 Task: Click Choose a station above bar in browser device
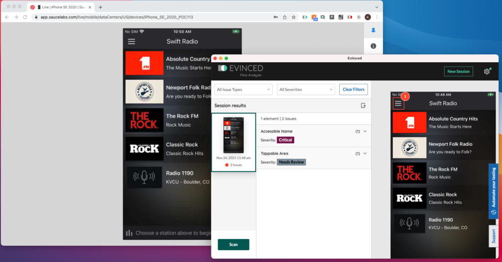pos(168,233)
